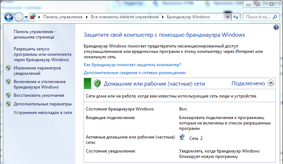Click shield icon beside 'Дополнительные параметры'
Screen dimensions: 283x164
tap(8, 104)
